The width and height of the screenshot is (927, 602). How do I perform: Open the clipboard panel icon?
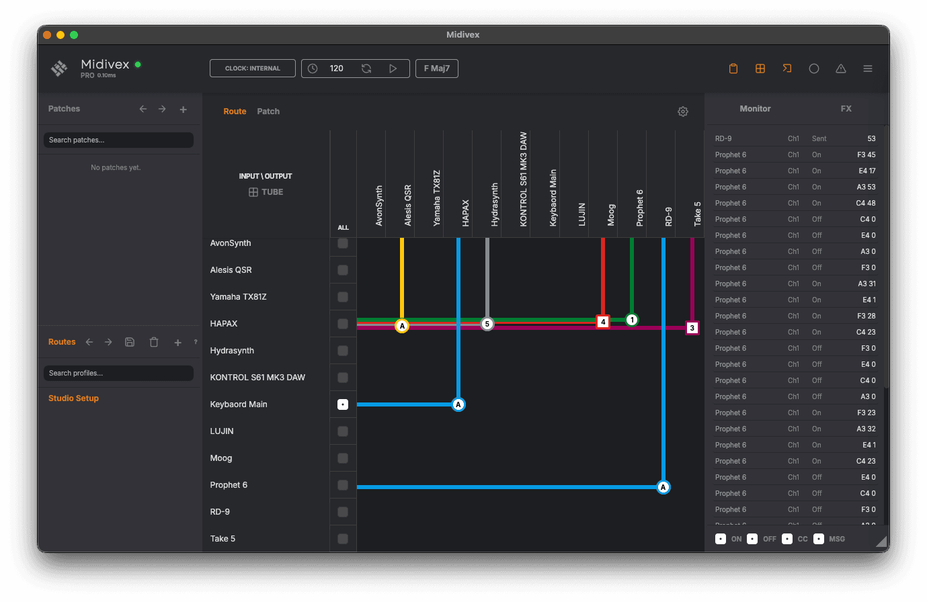click(x=733, y=68)
